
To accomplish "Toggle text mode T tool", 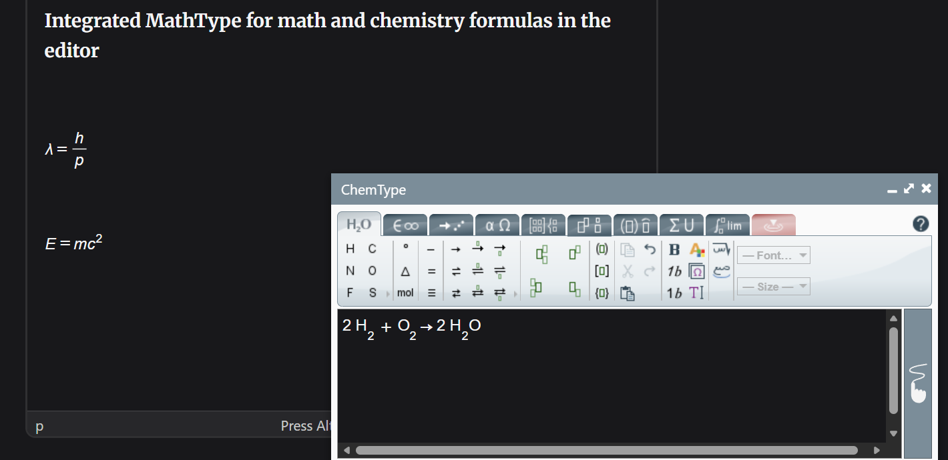I will (696, 293).
